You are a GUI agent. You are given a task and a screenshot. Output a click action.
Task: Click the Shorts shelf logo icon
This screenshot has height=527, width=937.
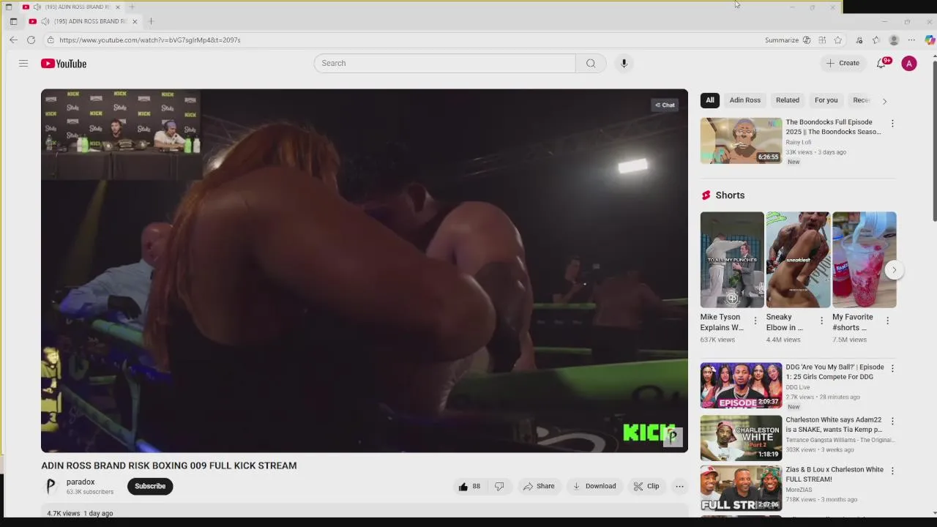(706, 195)
